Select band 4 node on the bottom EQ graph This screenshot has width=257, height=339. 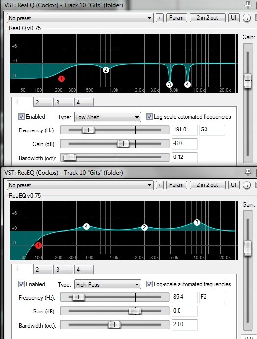(x=86, y=226)
